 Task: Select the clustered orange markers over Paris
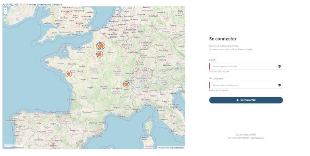click(101, 46)
